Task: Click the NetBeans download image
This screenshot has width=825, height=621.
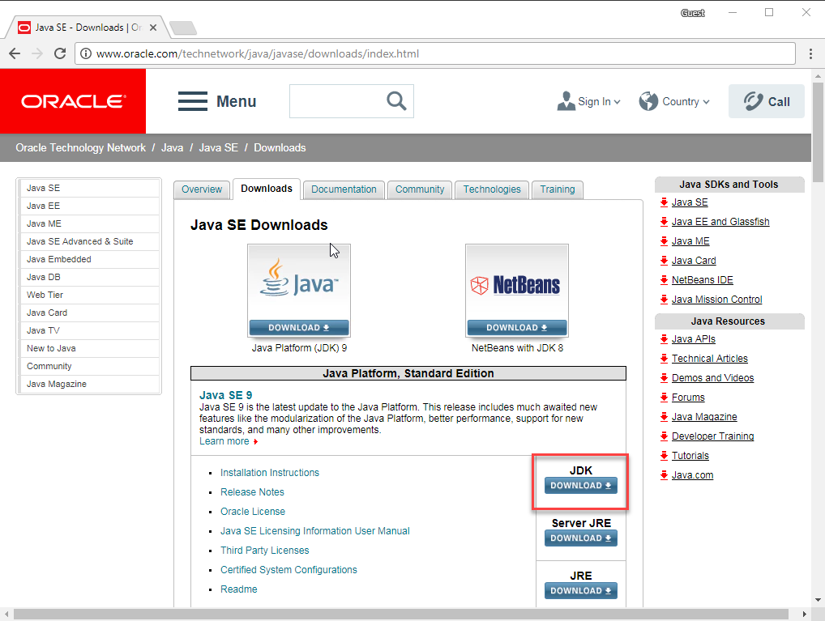Action: (516, 290)
